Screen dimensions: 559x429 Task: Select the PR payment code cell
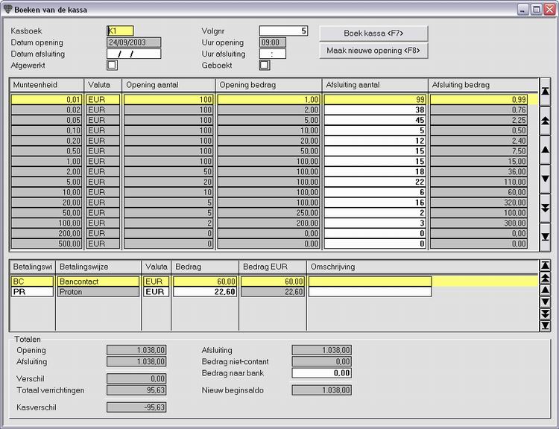(33, 292)
